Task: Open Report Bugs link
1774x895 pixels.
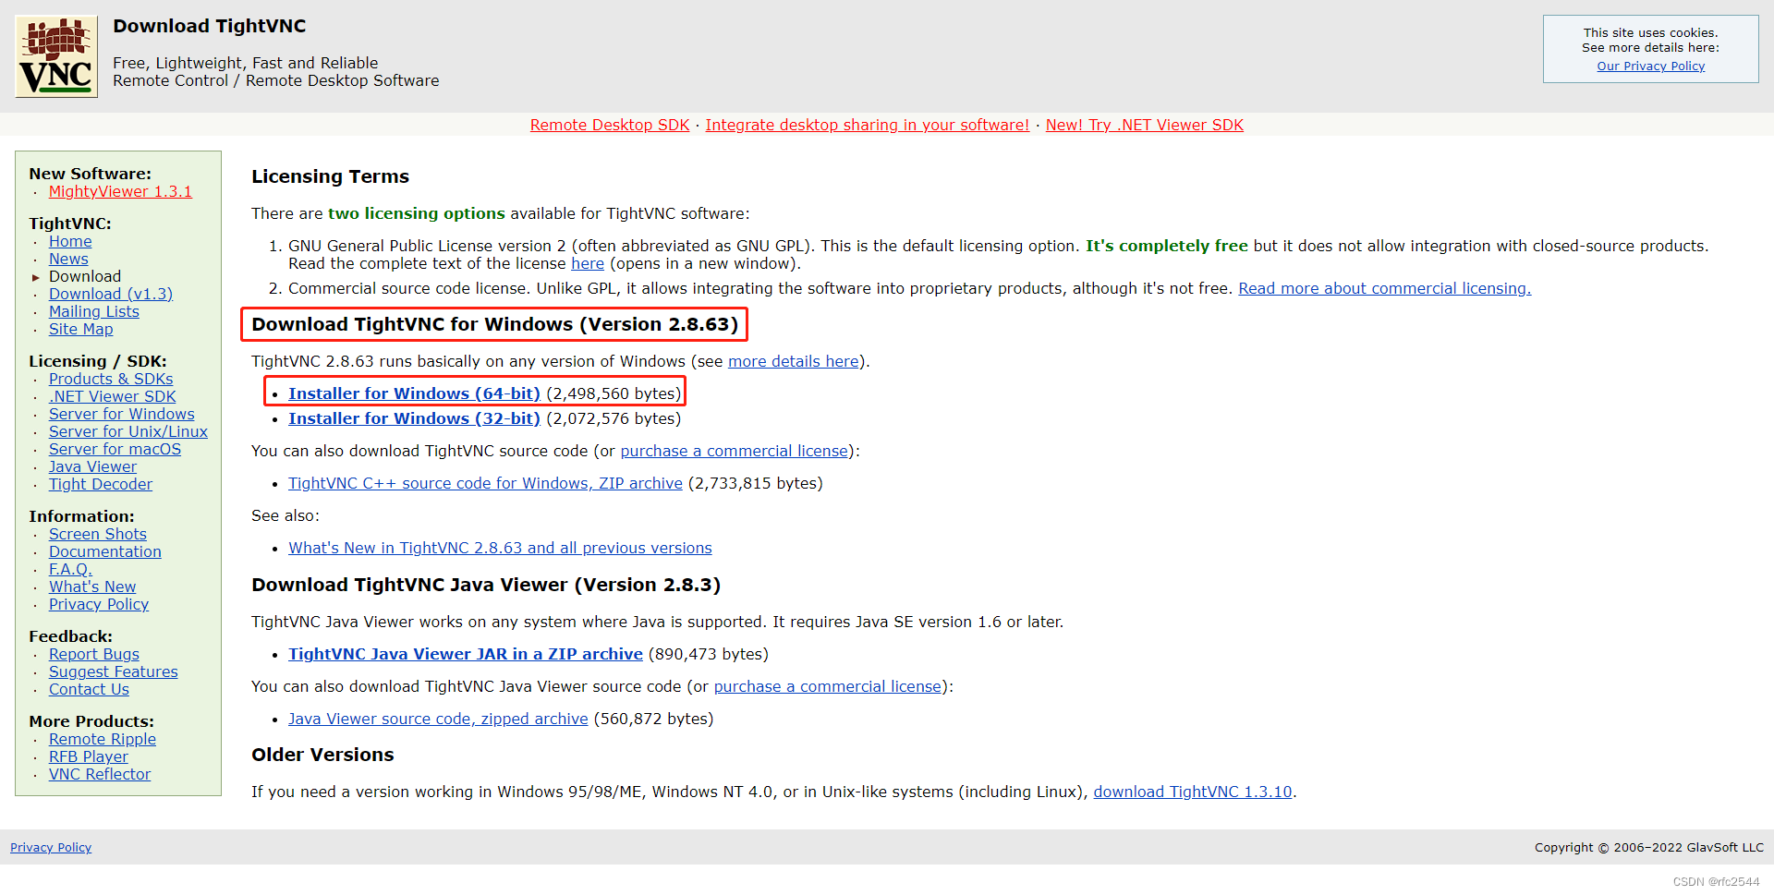Action: pos(94,654)
